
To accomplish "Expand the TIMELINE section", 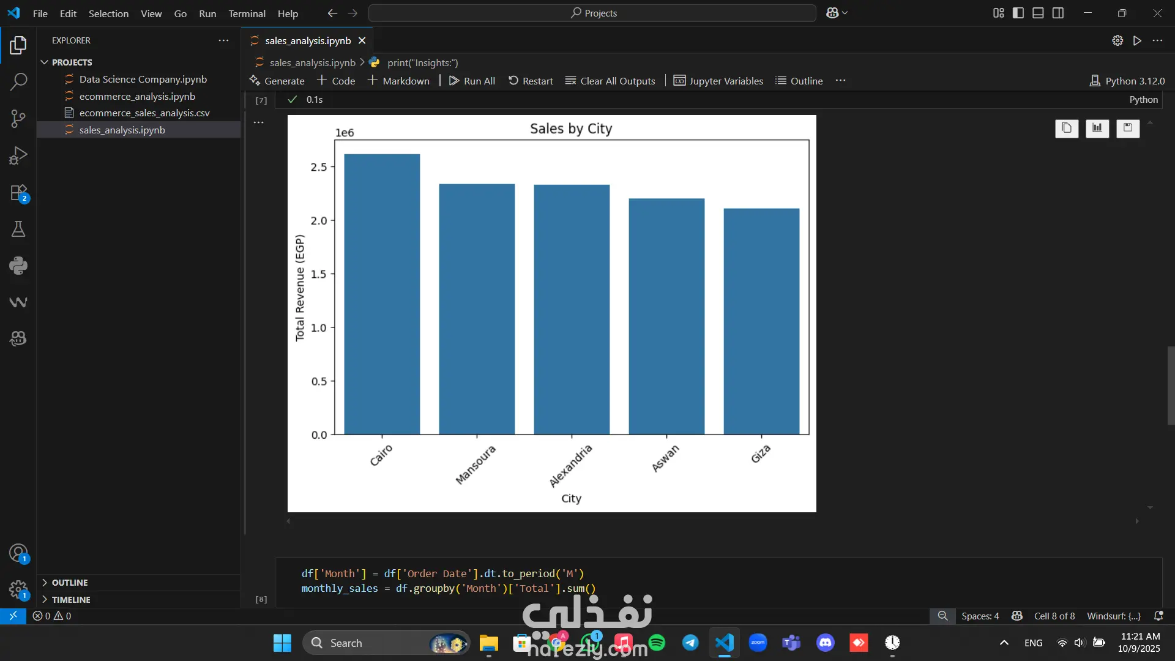I will point(71,600).
